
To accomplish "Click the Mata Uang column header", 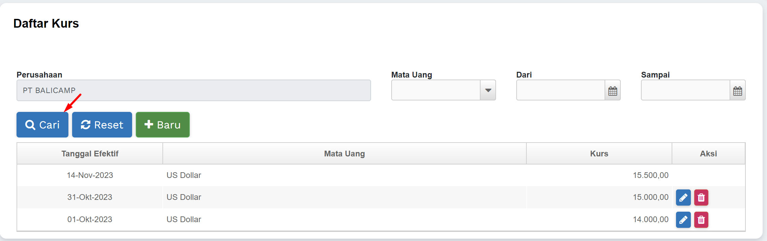I will (x=344, y=154).
